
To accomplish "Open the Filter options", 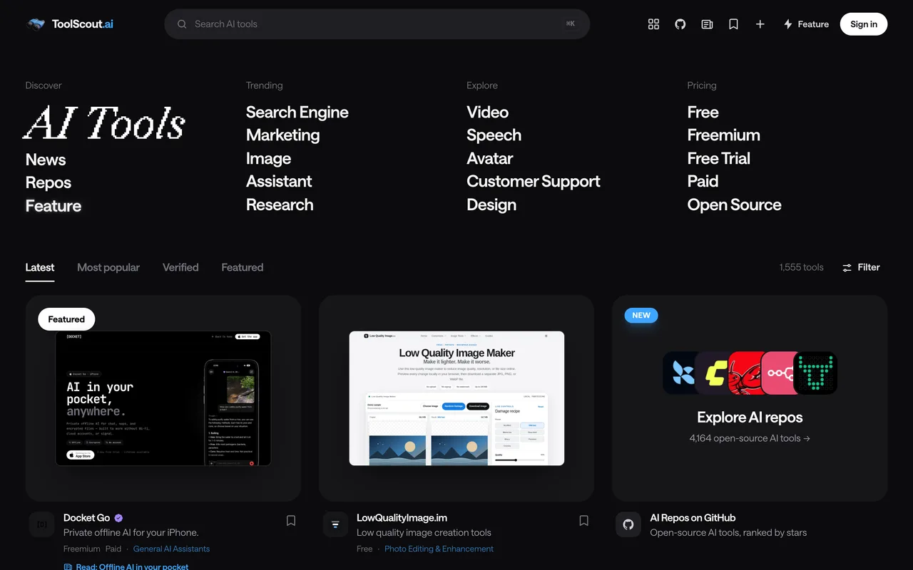I will (861, 267).
